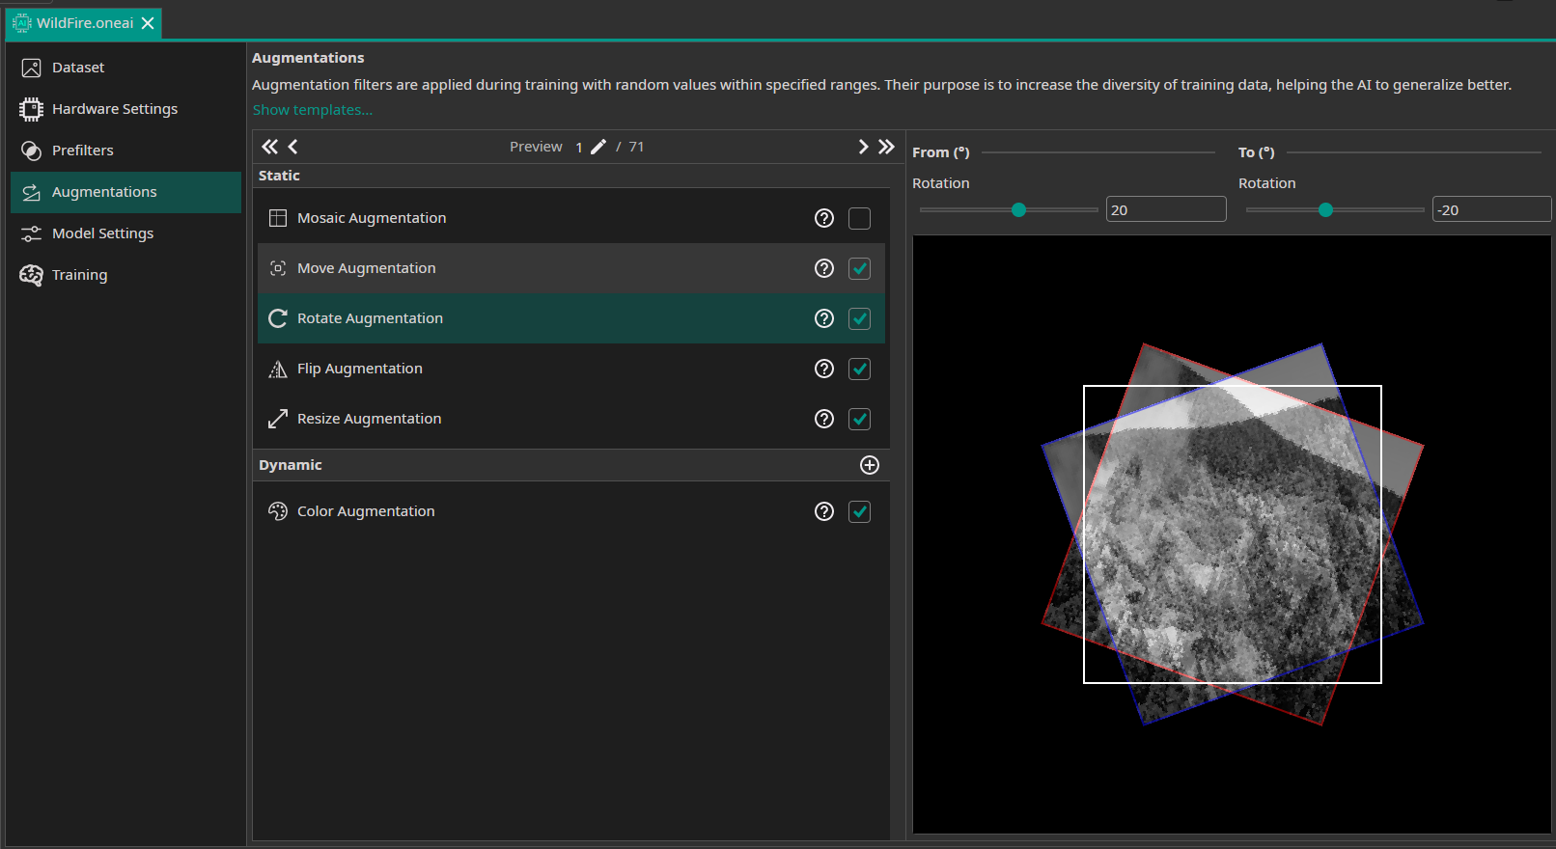Open help for Rotate Augmentation

823,318
